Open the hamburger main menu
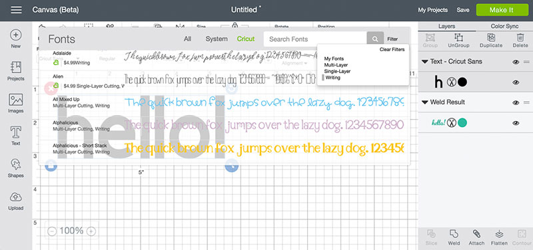 [x=16, y=10]
